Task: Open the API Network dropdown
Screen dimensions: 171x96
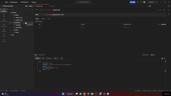Action: pyautogui.click(x=25, y=2)
